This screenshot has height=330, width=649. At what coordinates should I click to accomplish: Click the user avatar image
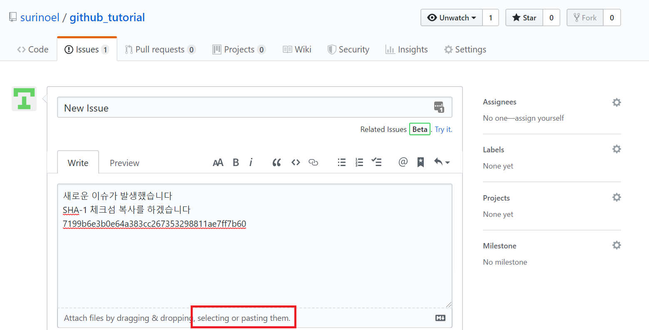pos(24,99)
